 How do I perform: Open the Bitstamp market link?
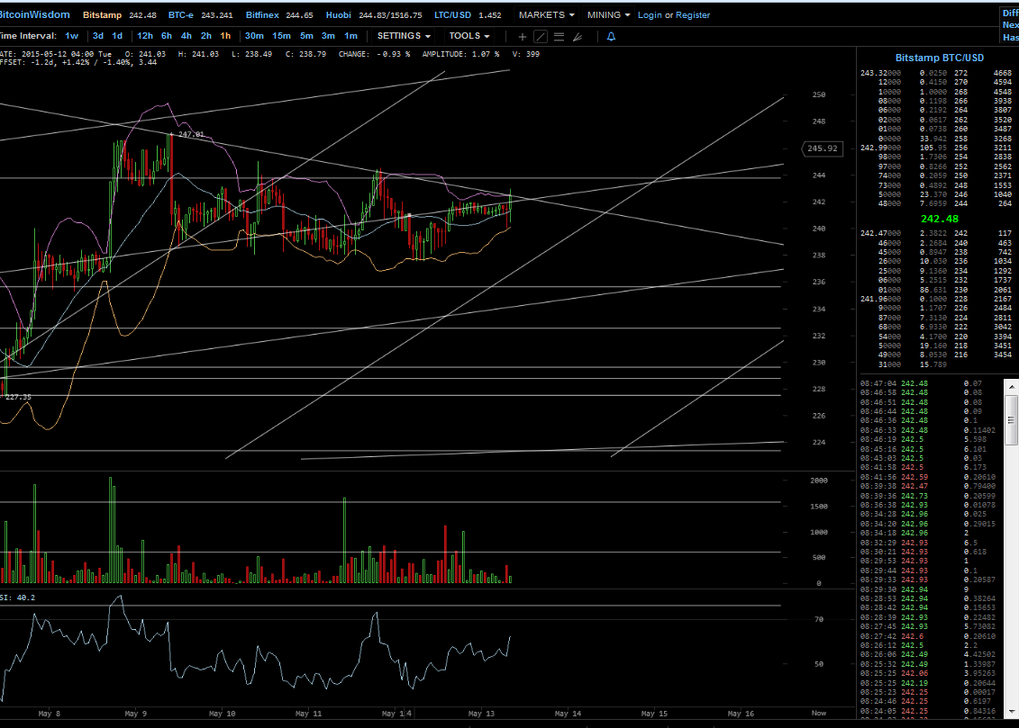pos(102,15)
